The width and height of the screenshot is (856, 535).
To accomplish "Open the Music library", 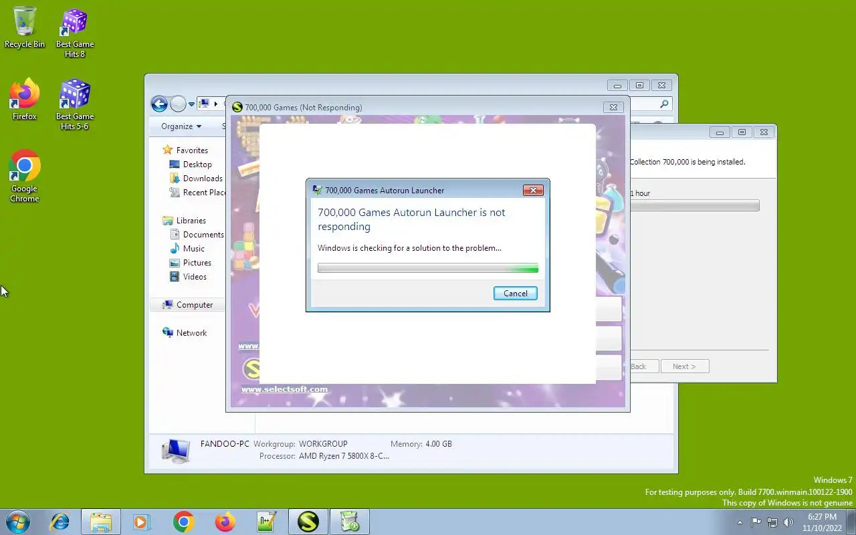I will 194,249.
